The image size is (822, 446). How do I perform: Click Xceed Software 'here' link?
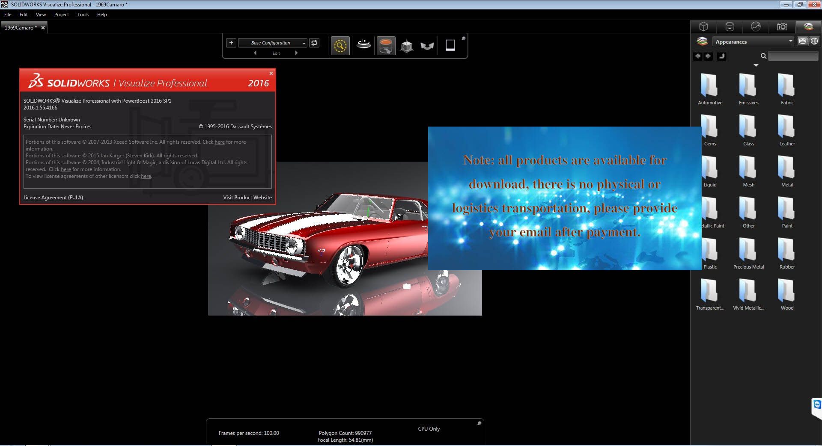220,142
